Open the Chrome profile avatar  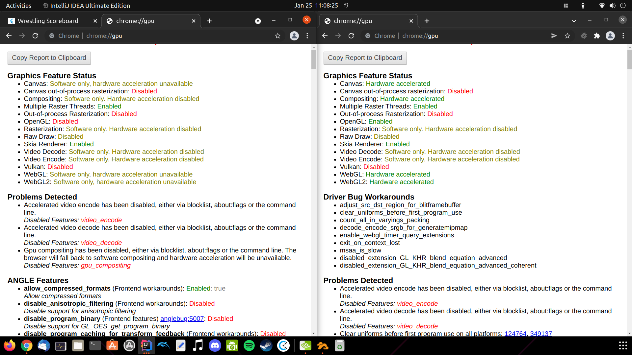(x=611, y=36)
